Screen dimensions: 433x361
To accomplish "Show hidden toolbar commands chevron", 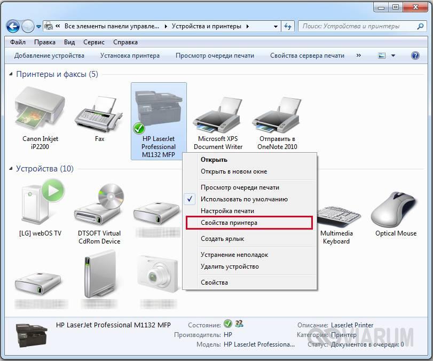I will click(x=358, y=55).
